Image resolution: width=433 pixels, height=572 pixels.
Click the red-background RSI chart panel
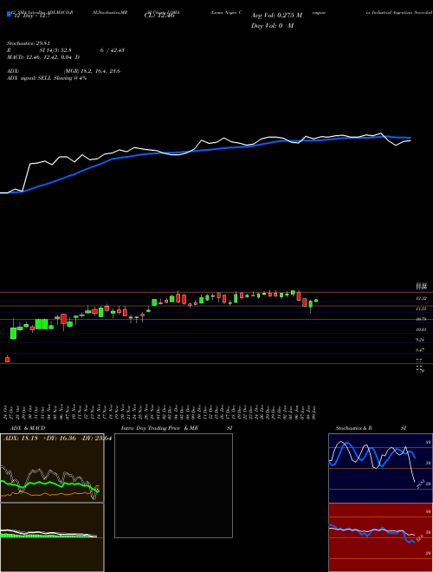pos(380,537)
